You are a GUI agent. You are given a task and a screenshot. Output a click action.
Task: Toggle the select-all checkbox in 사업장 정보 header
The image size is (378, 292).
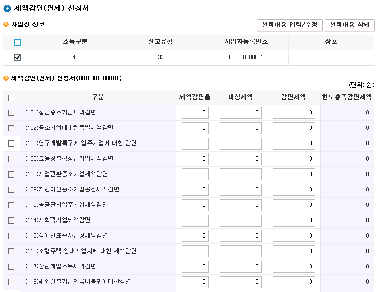[x=17, y=42]
